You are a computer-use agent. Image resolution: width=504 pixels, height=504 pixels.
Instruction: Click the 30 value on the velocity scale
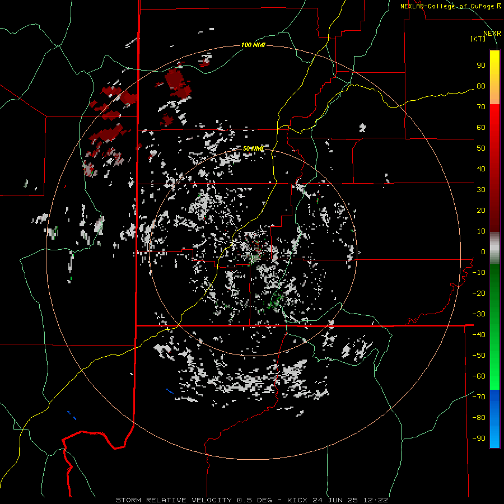tap(481, 190)
